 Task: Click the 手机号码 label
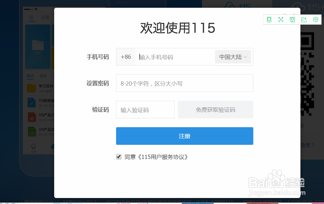pos(97,57)
